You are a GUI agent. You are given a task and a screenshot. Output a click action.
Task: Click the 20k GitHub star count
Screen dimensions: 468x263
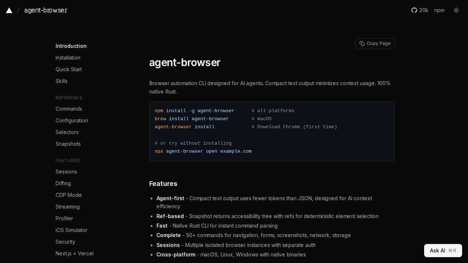click(x=424, y=10)
